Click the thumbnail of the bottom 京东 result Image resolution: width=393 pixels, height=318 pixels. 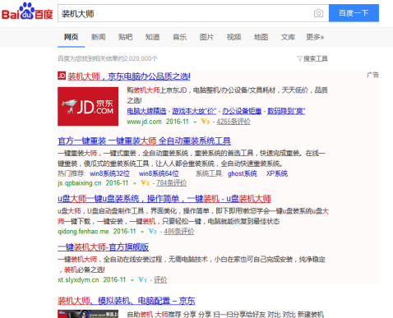coord(88,314)
